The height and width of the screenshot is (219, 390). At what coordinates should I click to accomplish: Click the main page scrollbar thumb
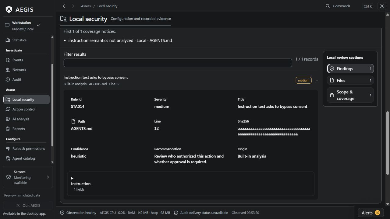pyautogui.click(x=388, y=143)
